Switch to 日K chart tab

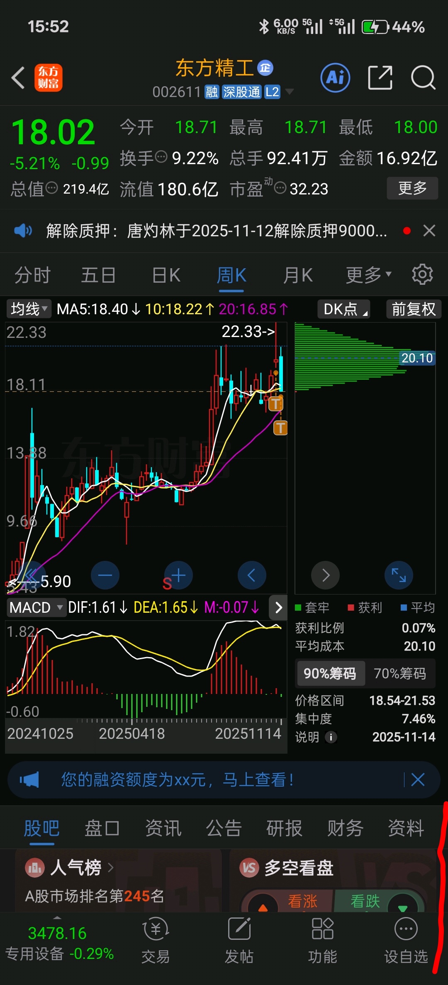click(x=166, y=275)
